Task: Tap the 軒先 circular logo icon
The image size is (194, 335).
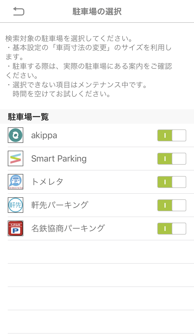Action: coord(16,205)
